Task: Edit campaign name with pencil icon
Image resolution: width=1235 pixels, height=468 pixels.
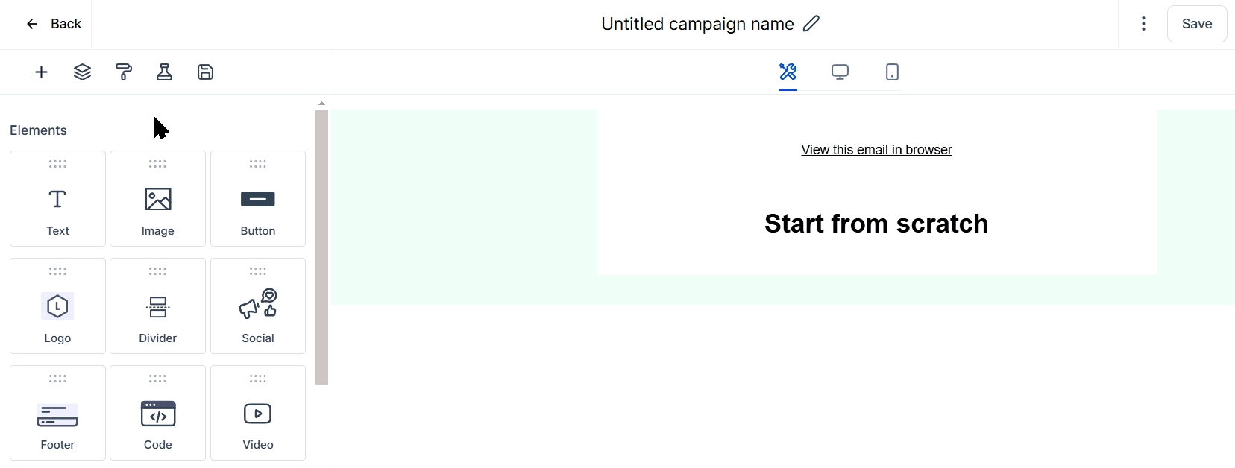Action: pos(811,24)
